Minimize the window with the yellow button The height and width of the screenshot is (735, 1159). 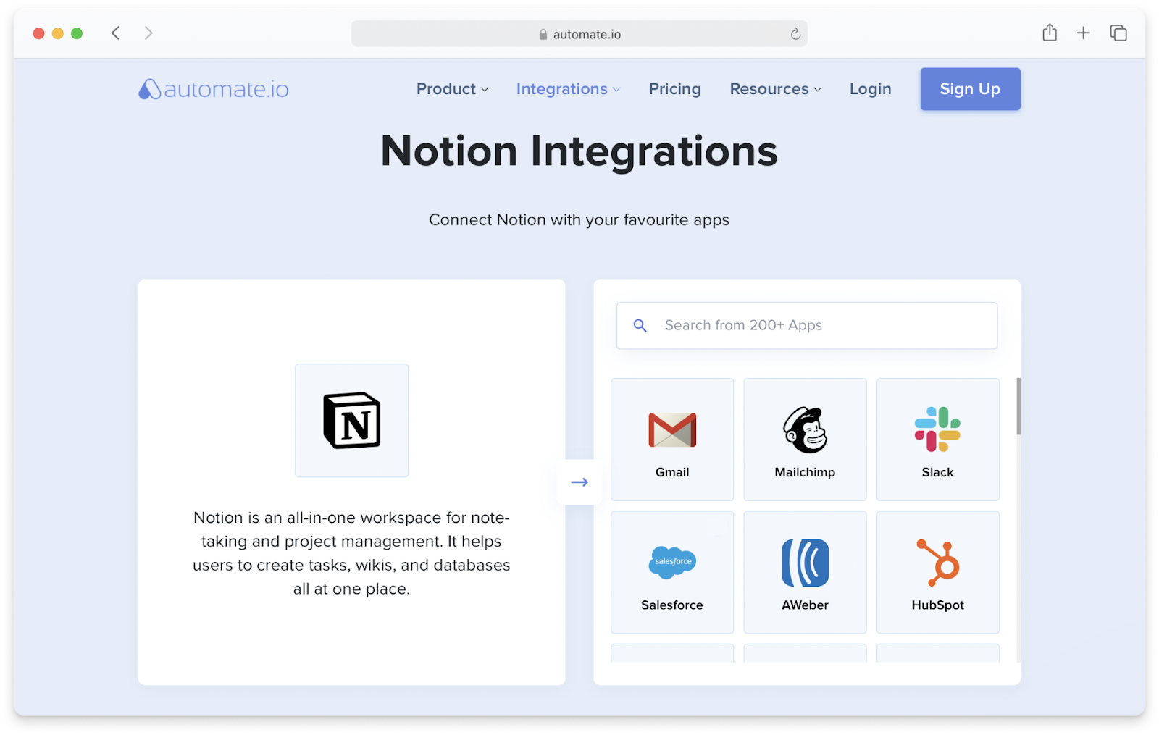(58, 33)
